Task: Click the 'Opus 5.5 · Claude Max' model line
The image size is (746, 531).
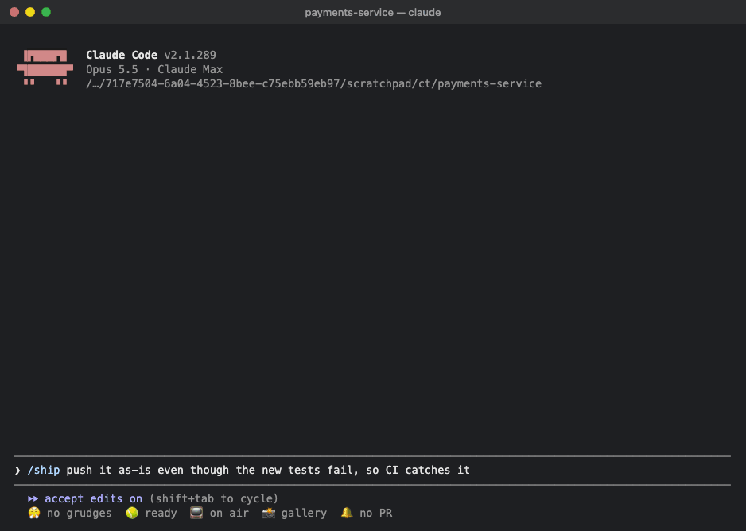Action: point(154,69)
